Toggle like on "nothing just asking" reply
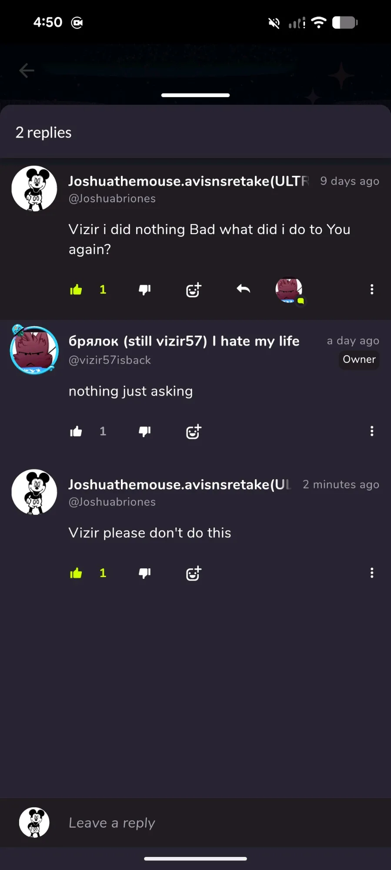The image size is (391, 870). point(76,431)
